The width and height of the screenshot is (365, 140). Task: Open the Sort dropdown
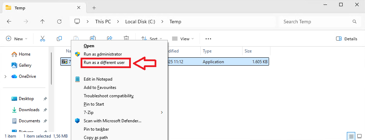point(152,39)
